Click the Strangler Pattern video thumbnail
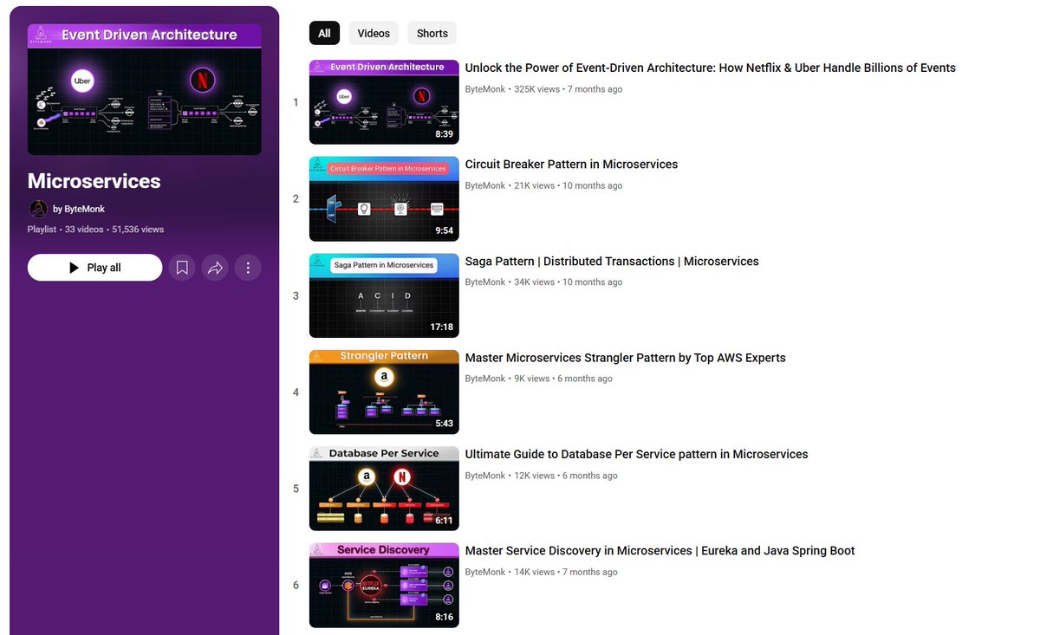 [x=384, y=392]
